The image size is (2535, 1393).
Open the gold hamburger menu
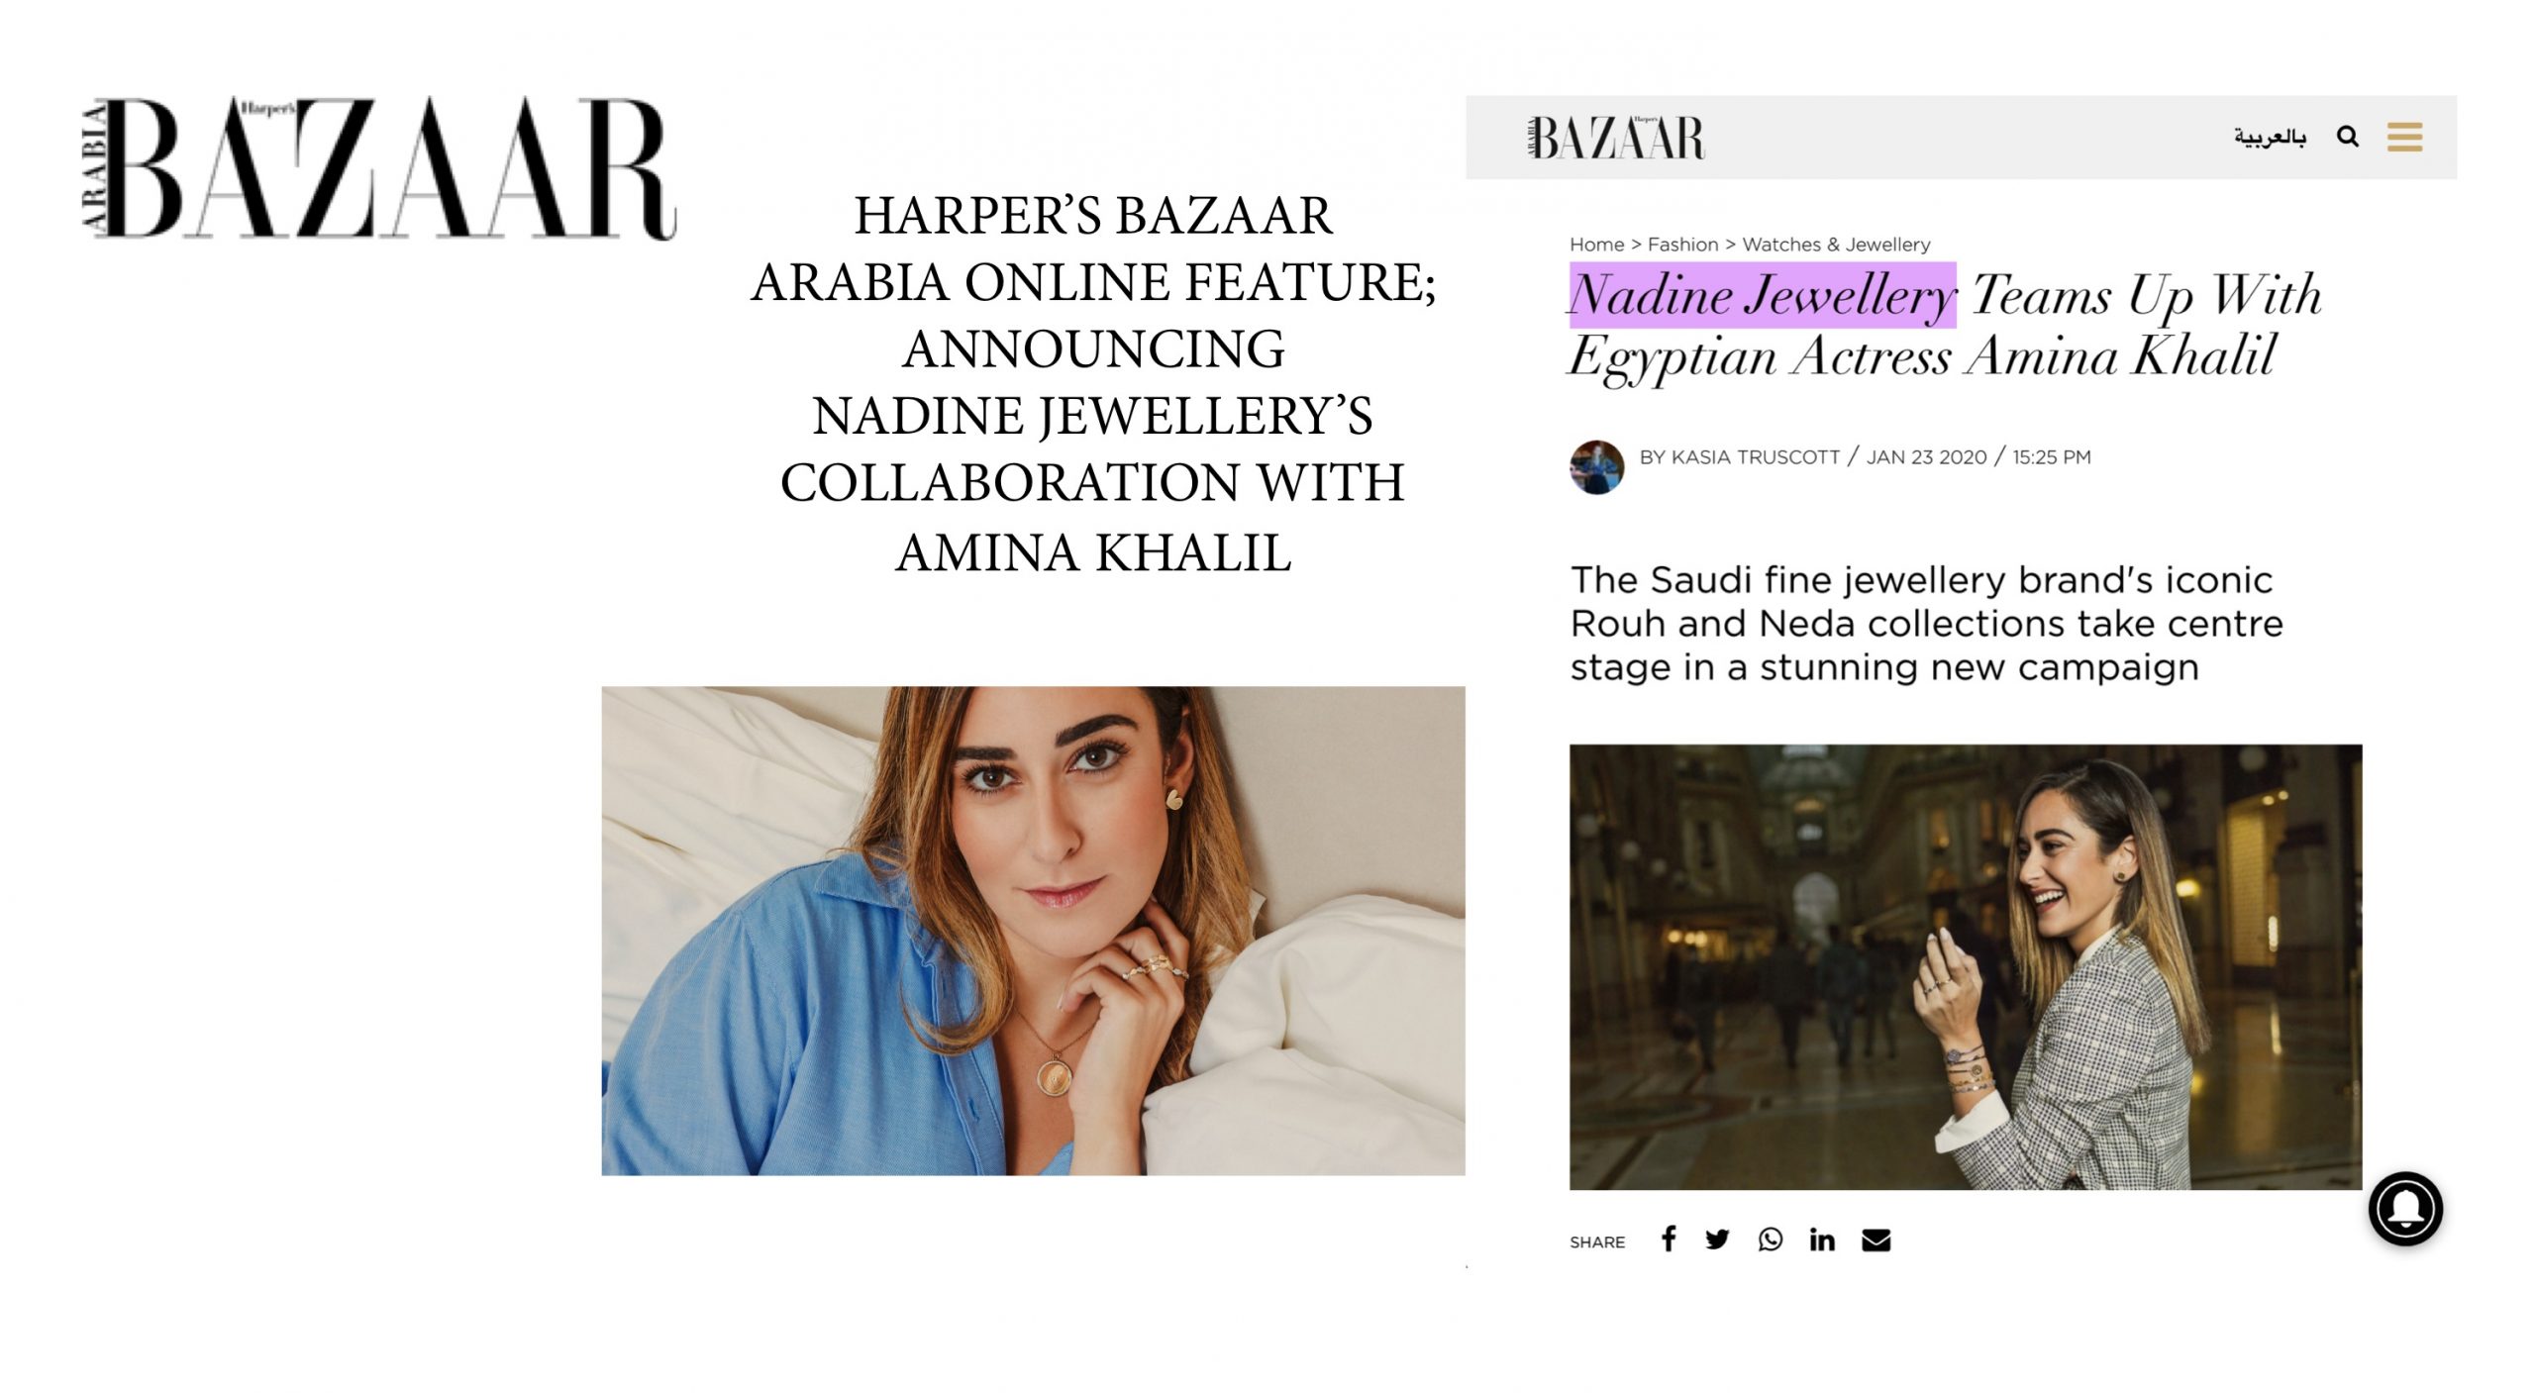[x=2404, y=137]
